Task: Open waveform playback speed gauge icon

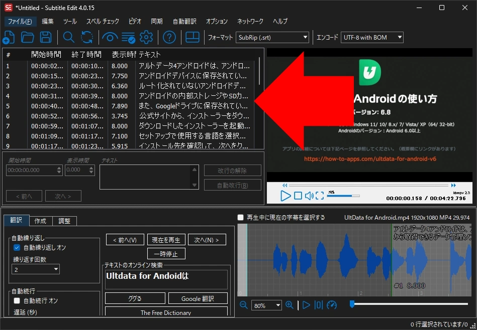Action: pyautogui.click(x=332, y=305)
